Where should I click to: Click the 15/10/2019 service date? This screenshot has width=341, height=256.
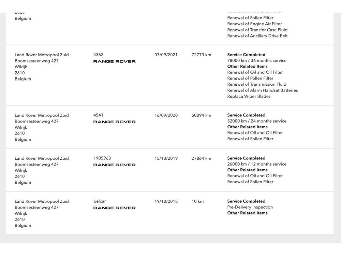[x=166, y=158]
